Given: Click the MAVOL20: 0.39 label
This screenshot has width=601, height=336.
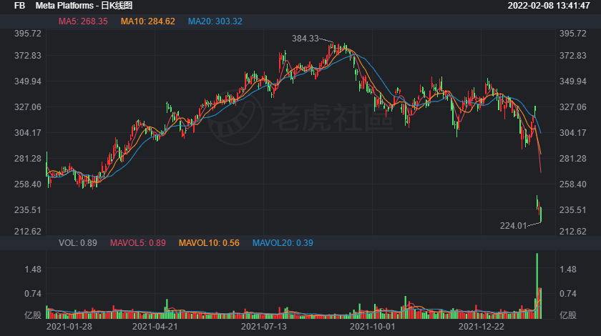Looking at the screenshot, I should coord(283,243).
